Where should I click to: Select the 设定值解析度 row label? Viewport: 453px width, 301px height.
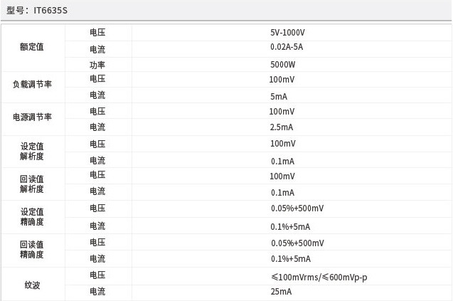pyautogui.click(x=32, y=151)
